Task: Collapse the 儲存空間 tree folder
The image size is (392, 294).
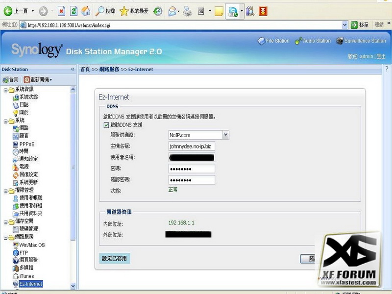Action: click(5, 222)
